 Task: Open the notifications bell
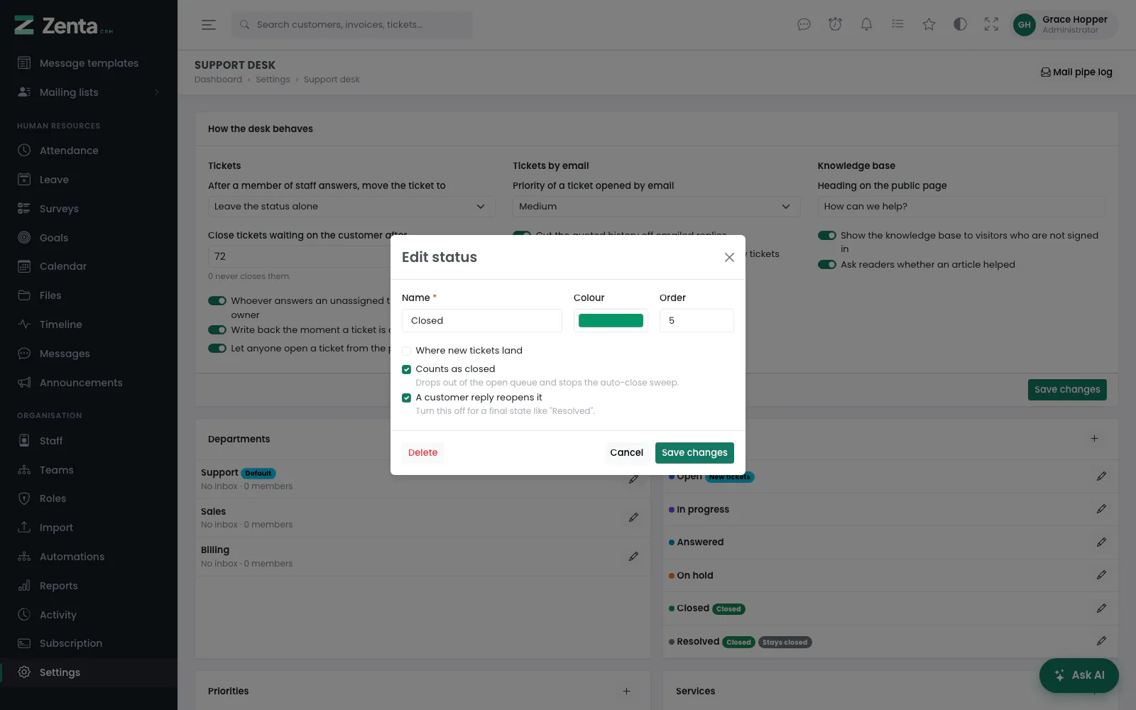coord(866,25)
